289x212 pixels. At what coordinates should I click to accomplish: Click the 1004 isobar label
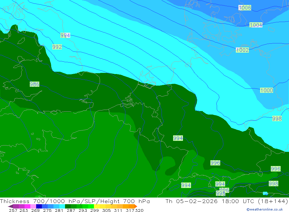pos(256,25)
